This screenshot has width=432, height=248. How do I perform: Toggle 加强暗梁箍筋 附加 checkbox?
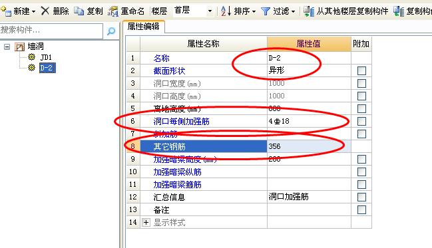[x=361, y=185]
